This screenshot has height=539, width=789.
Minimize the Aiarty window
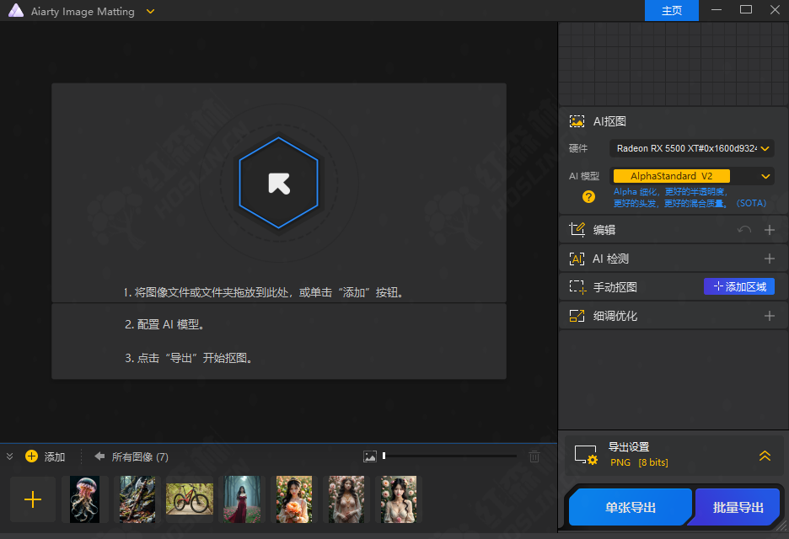(717, 10)
